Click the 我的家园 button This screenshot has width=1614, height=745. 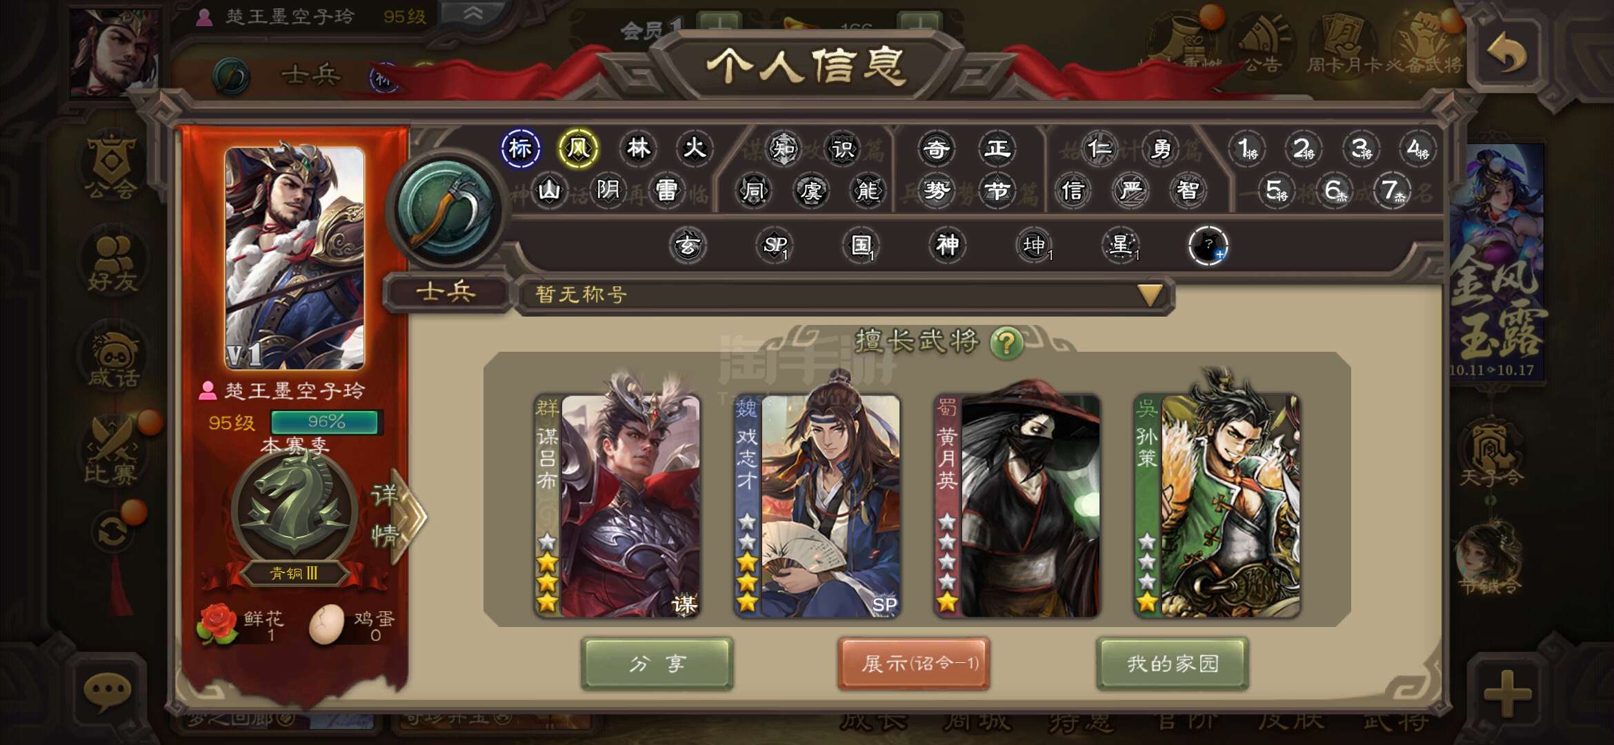(1173, 664)
